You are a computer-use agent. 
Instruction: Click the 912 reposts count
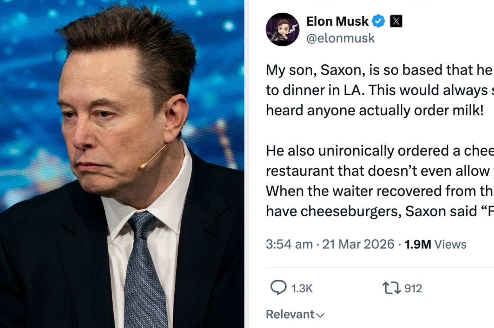pos(413,288)
